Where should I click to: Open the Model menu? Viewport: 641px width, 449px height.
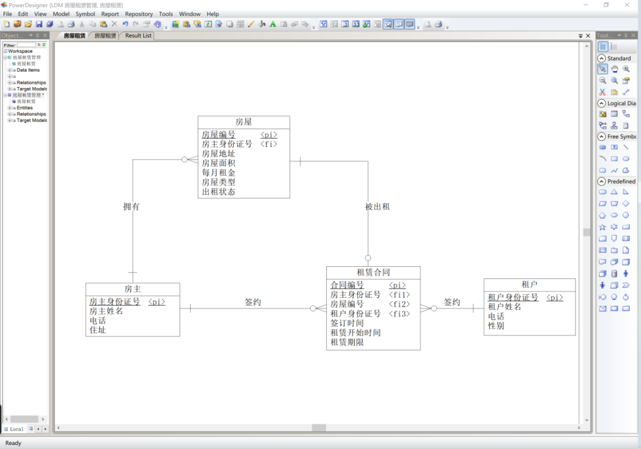[61, 14]
